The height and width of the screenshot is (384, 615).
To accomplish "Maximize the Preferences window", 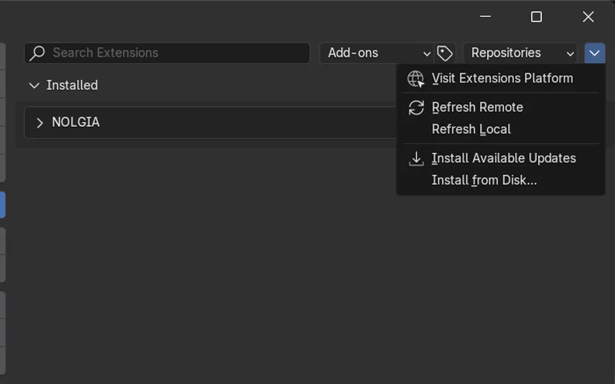I will tap(537, 17).
